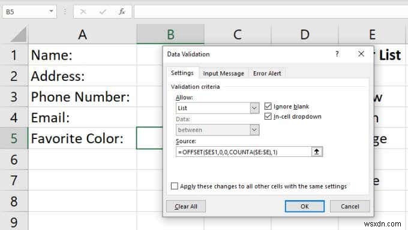Screen dimensions: 408x230
Task: Click the formula bar options dots handle
Action: click(x=65, y=11)
